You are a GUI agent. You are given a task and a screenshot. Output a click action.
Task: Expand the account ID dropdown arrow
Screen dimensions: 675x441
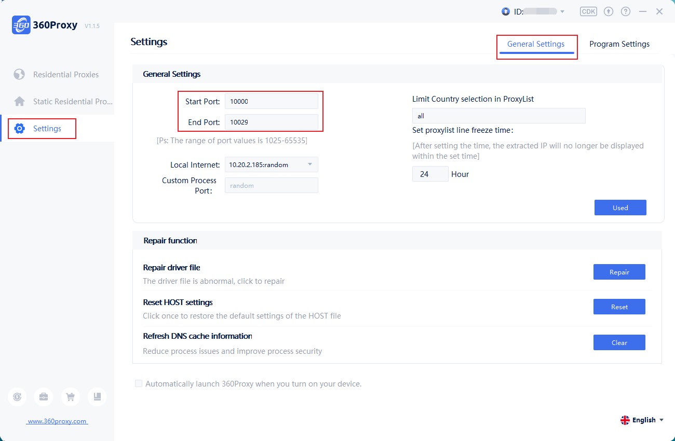click(x=562, y=11)
